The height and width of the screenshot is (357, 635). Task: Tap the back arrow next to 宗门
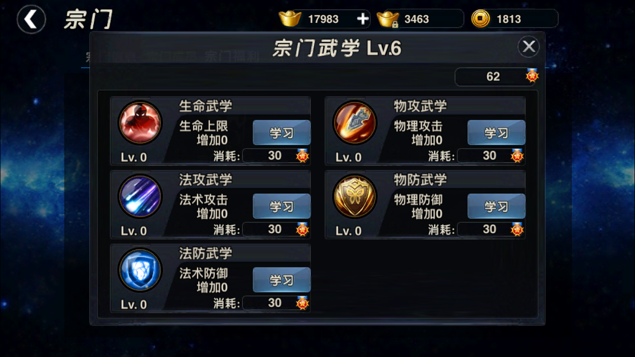point(31,20)
